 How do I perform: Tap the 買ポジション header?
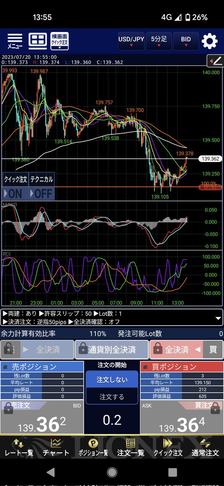click(182, 367)
